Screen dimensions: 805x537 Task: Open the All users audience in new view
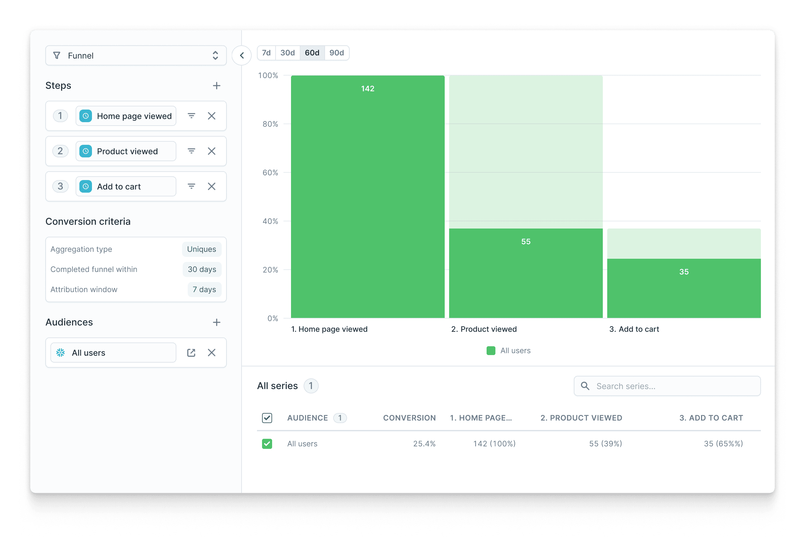(x=191, y=353)
